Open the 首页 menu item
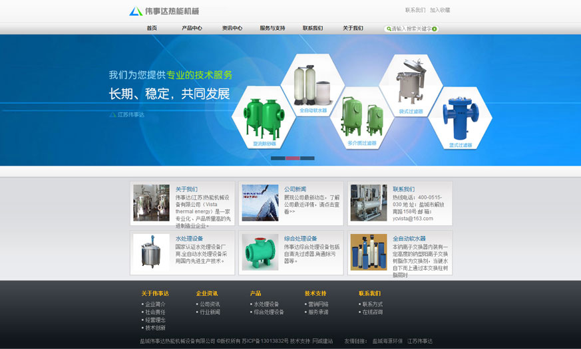581x349 pixels. [x=152, y=28]
